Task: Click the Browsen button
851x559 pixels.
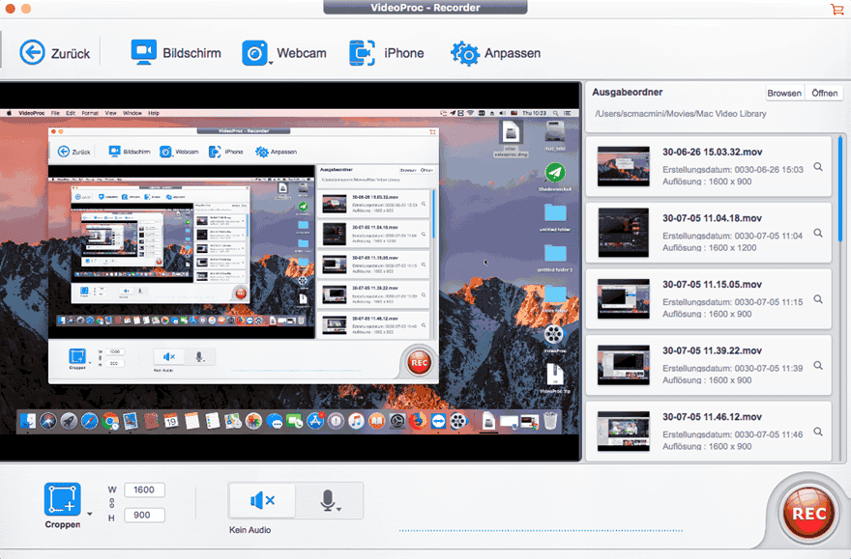Action: (784, 93)
